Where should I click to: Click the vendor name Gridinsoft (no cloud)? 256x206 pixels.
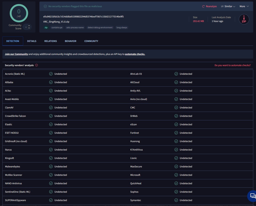click(x=16, y=141)
